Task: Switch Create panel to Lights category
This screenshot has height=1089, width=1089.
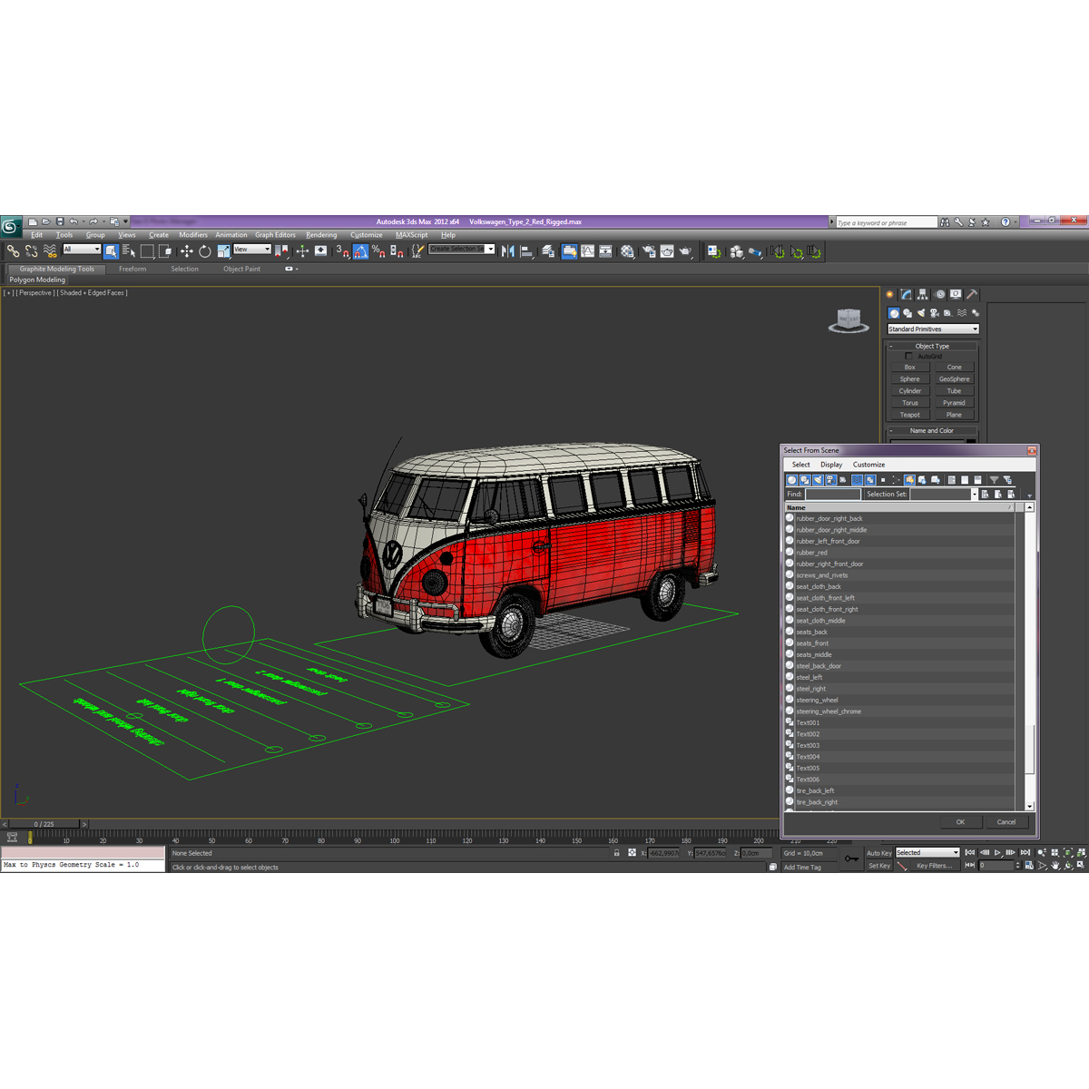Action: pos(921,313)
